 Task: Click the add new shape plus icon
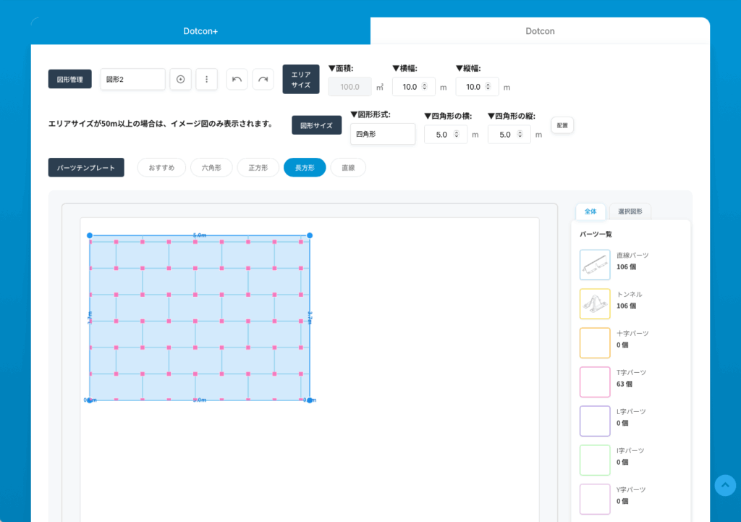[x=181, y=80]
